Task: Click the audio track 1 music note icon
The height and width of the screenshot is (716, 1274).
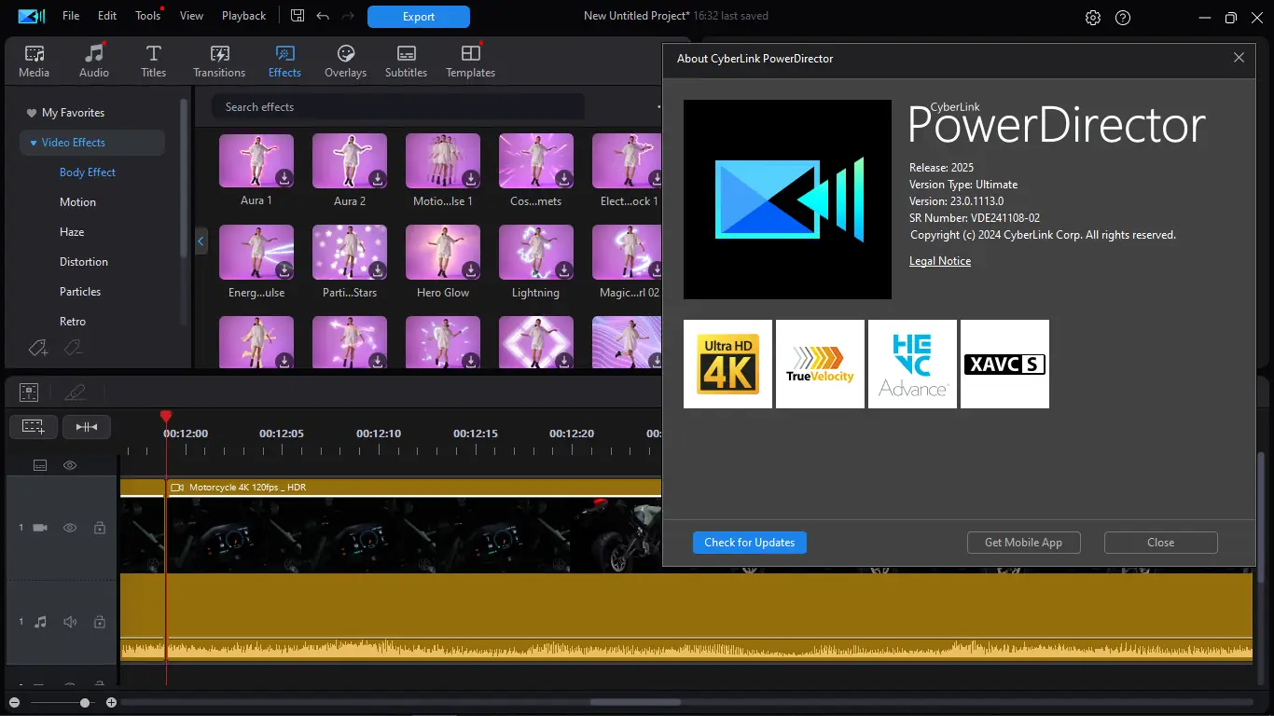Action: (x=40, y=622)
